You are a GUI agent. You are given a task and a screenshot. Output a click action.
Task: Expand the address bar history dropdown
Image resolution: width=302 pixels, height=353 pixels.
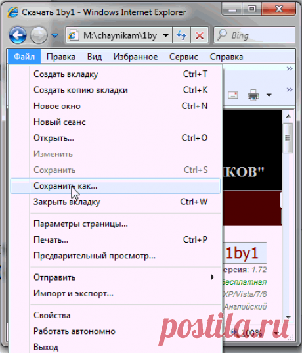point(166,35)
